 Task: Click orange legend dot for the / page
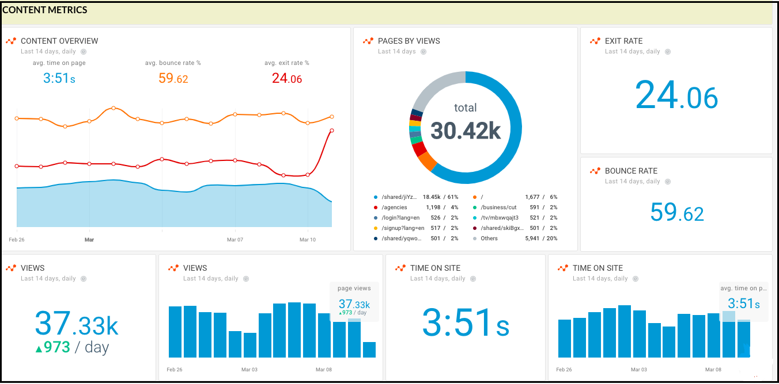coord(475,197)
